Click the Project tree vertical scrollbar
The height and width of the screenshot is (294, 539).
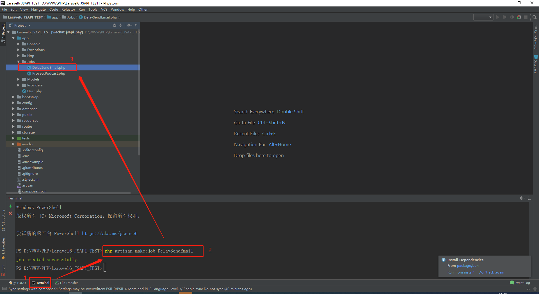coord(139,93)
